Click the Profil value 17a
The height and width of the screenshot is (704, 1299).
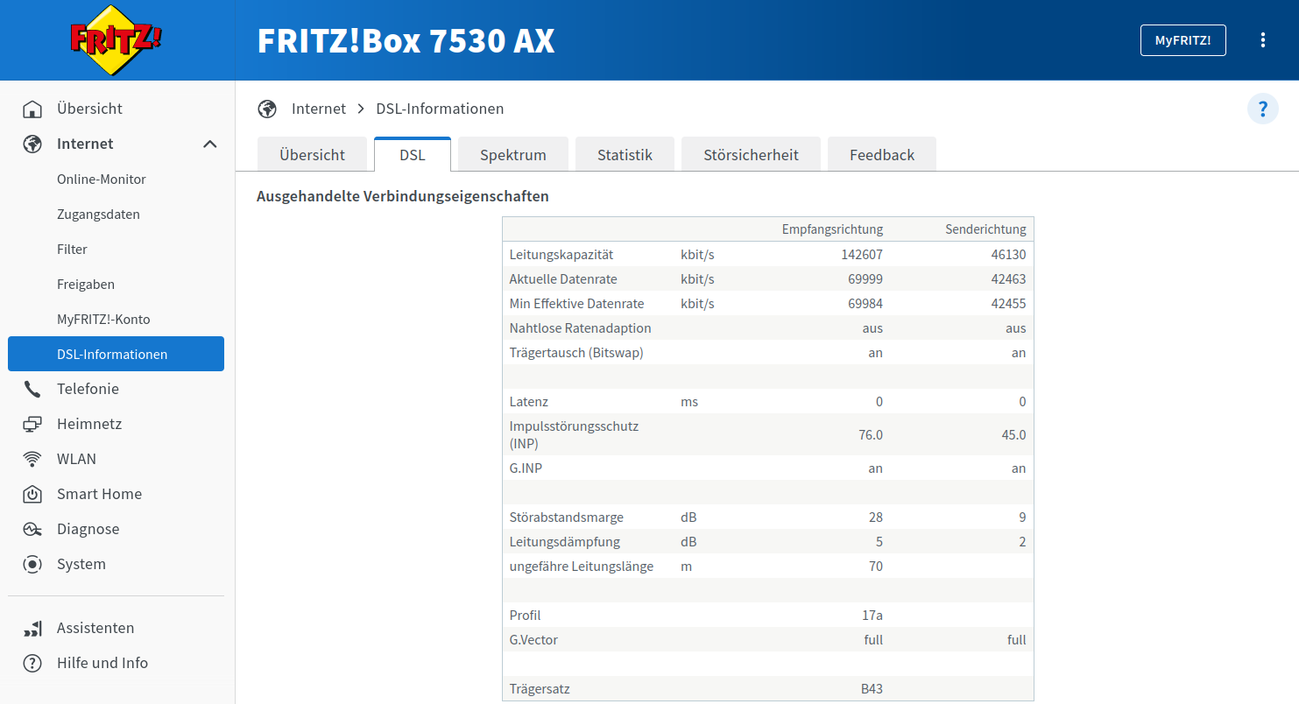[x=872, y=616]
